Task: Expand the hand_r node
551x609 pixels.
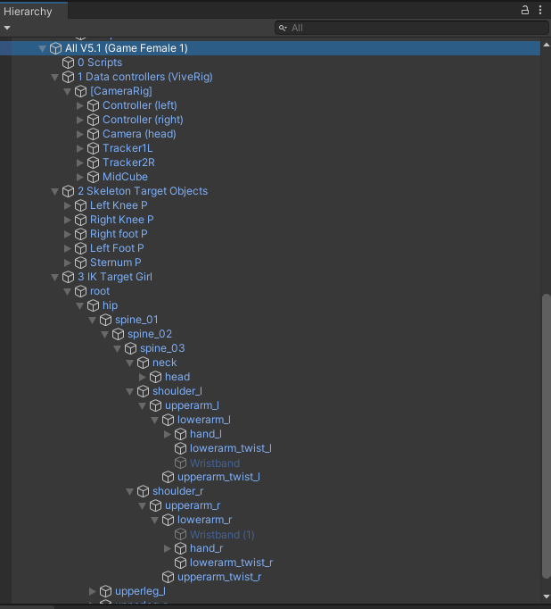Action: (x=167, y=548)
